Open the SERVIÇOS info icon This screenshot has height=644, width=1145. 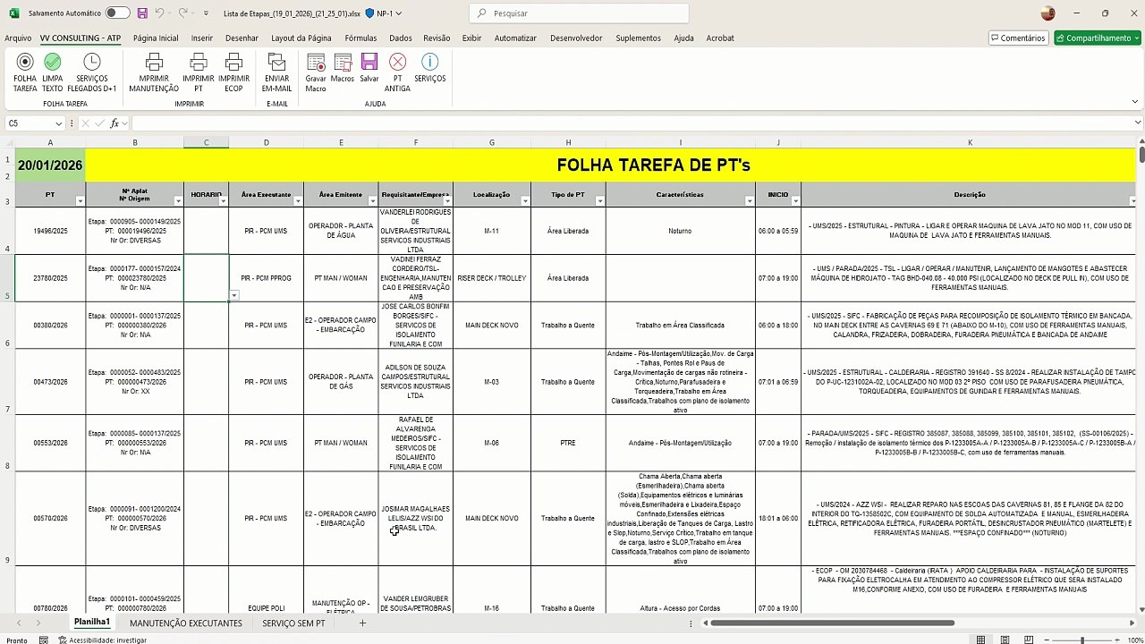[429, 62]
